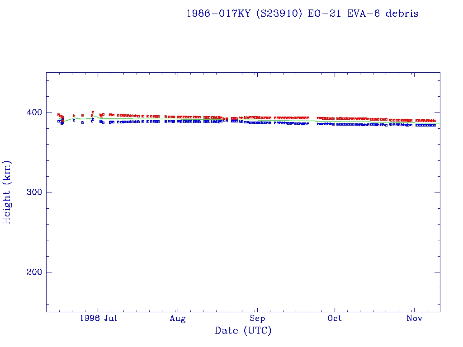Click the rightmost red data point

pyautogui.click(x=434, y=121)
